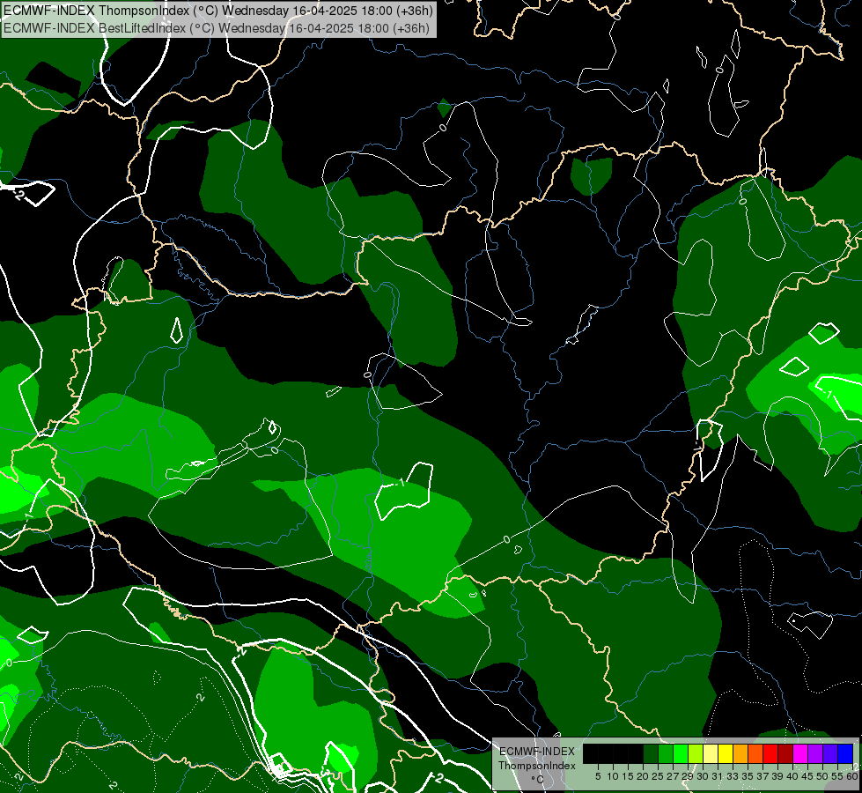This screenshot has height=793, width=862.
Task: Click legend tick value '10'
Action: [x=613, y=776]
